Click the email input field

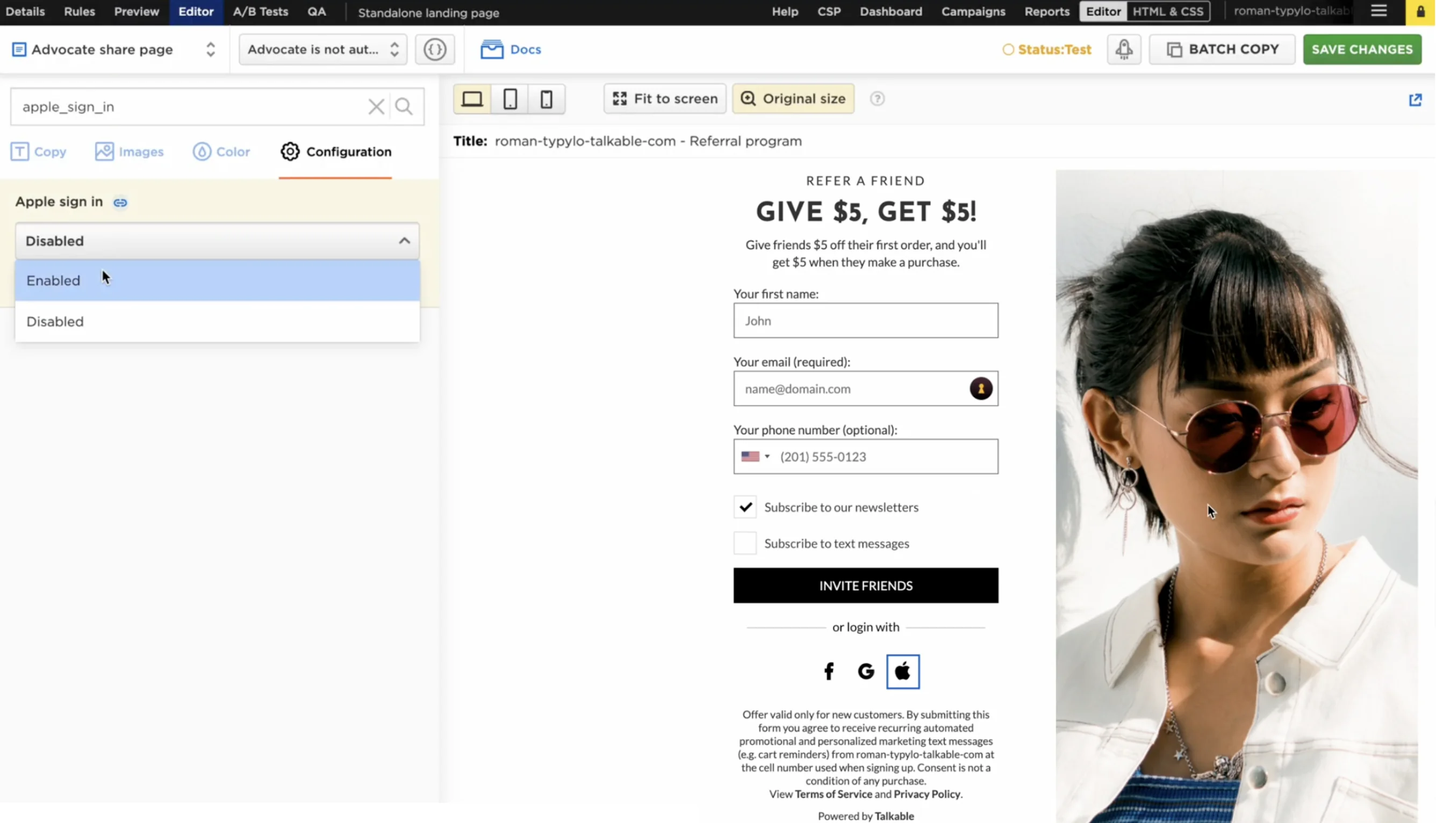[866, 389]
